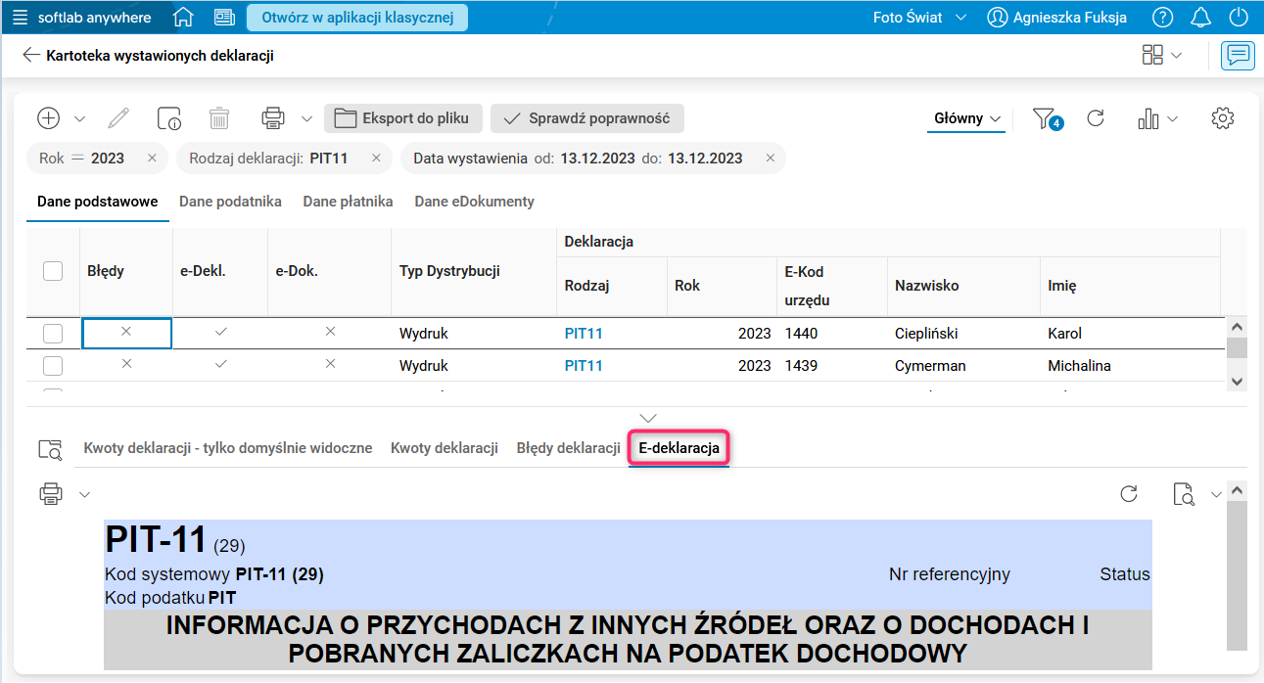Check the row checkbox for Cymerman
This screenshot has height=683, width=1264.
[x=53, y=365]
